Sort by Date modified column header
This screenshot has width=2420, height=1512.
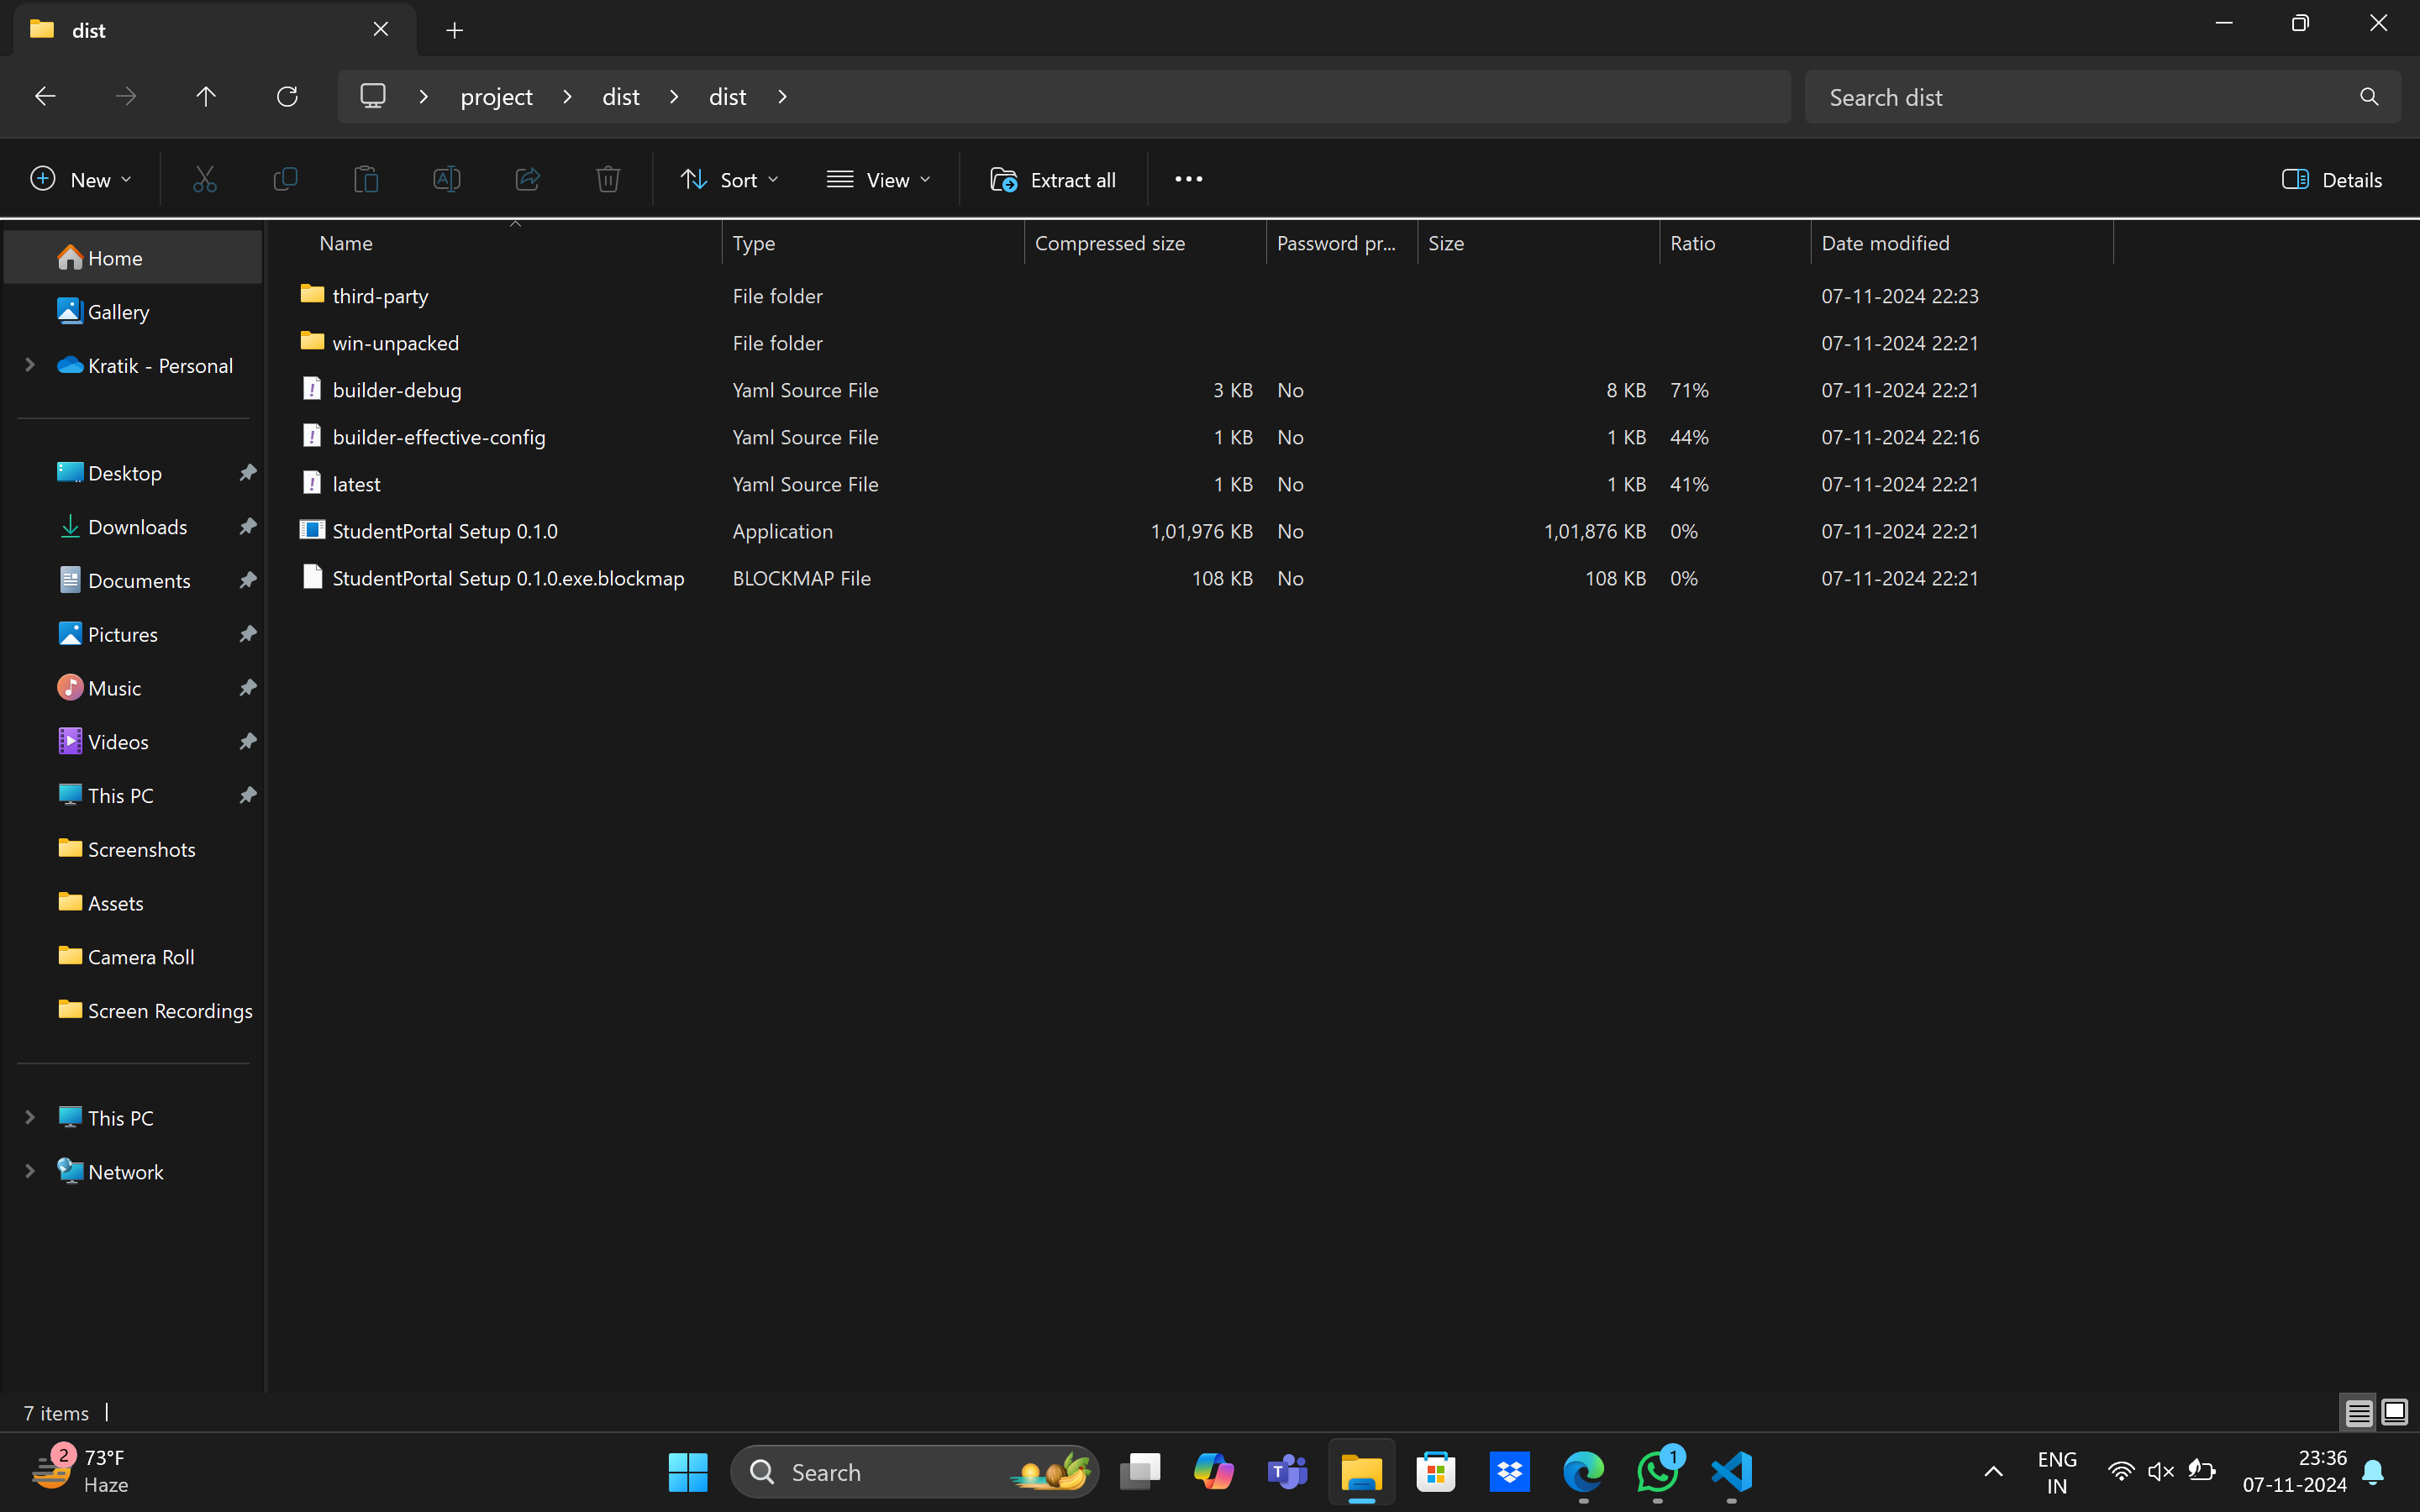(1885, 243)
